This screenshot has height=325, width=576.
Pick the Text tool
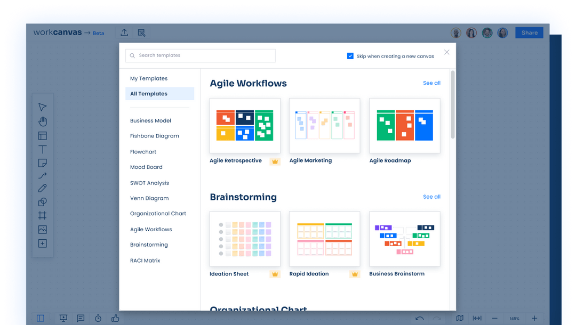tap(43, 149)
